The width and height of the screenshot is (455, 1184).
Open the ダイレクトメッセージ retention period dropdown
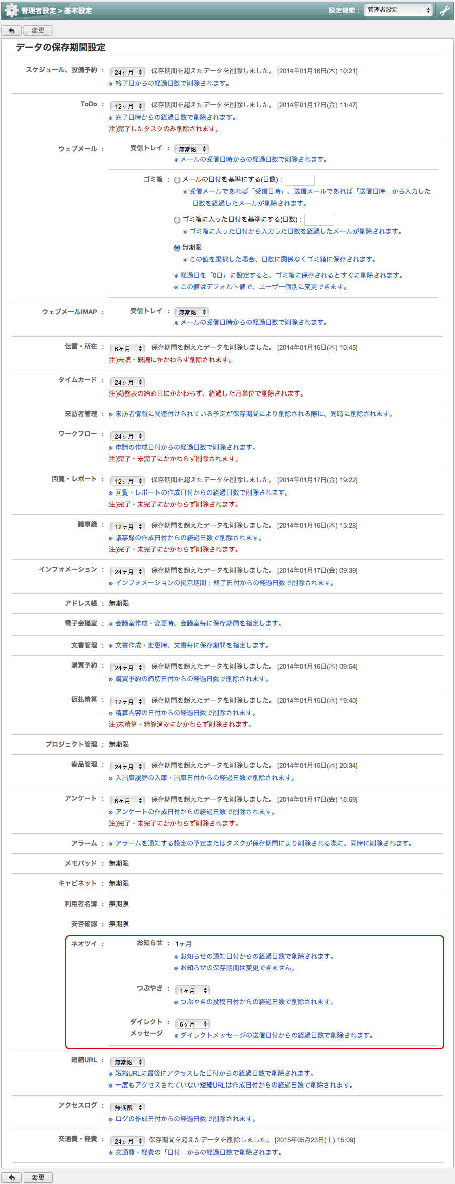point(192,1024)
